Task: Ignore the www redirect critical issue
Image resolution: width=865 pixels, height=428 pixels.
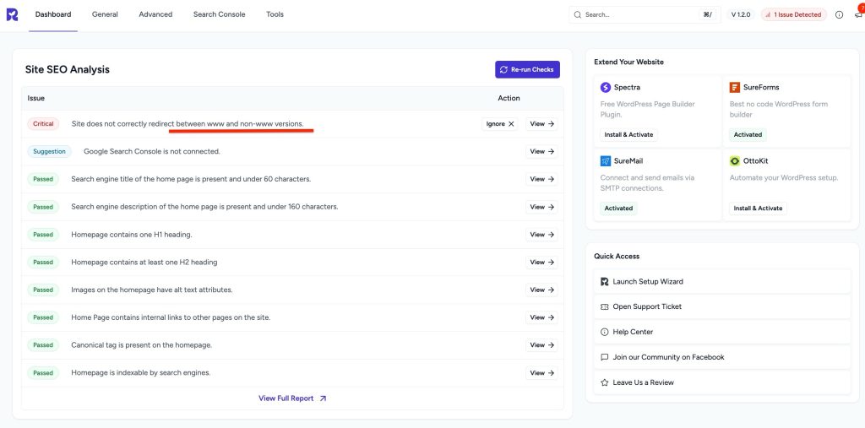Action: tap(499, 123)
